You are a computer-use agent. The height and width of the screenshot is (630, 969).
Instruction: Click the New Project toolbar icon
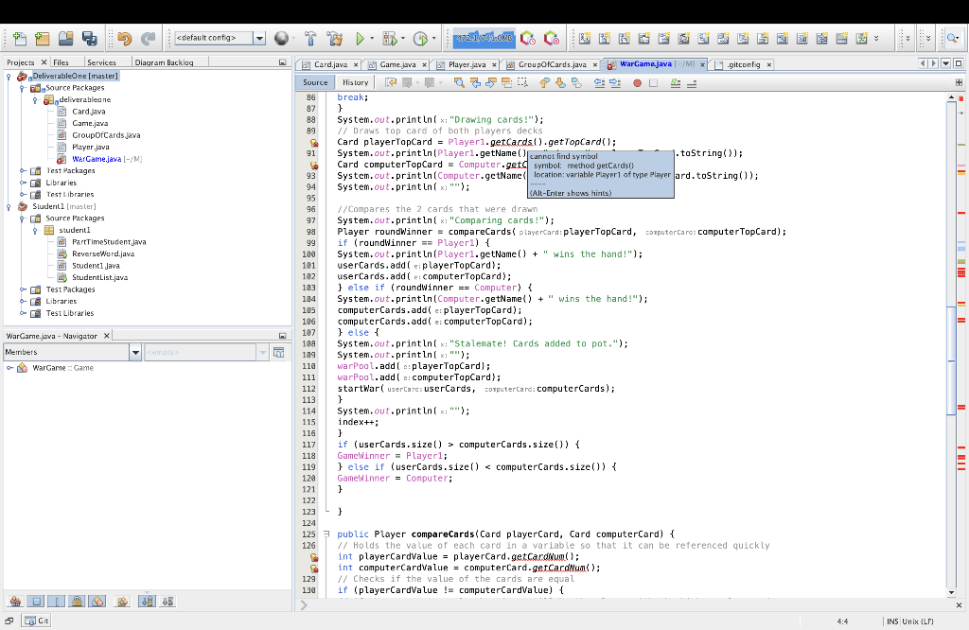click(x=40, y=39)
